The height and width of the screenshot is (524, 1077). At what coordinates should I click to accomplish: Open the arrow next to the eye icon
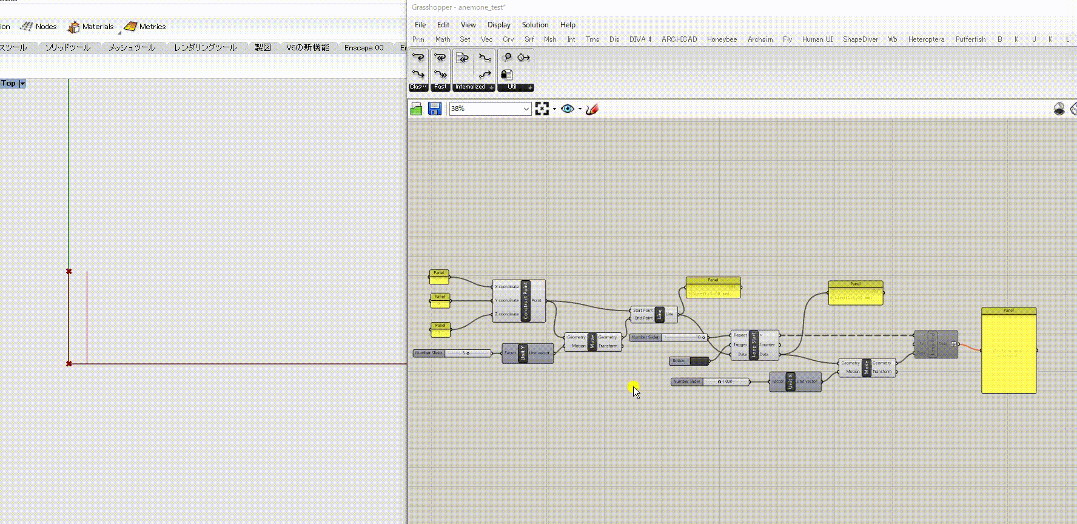click(580, 109)
